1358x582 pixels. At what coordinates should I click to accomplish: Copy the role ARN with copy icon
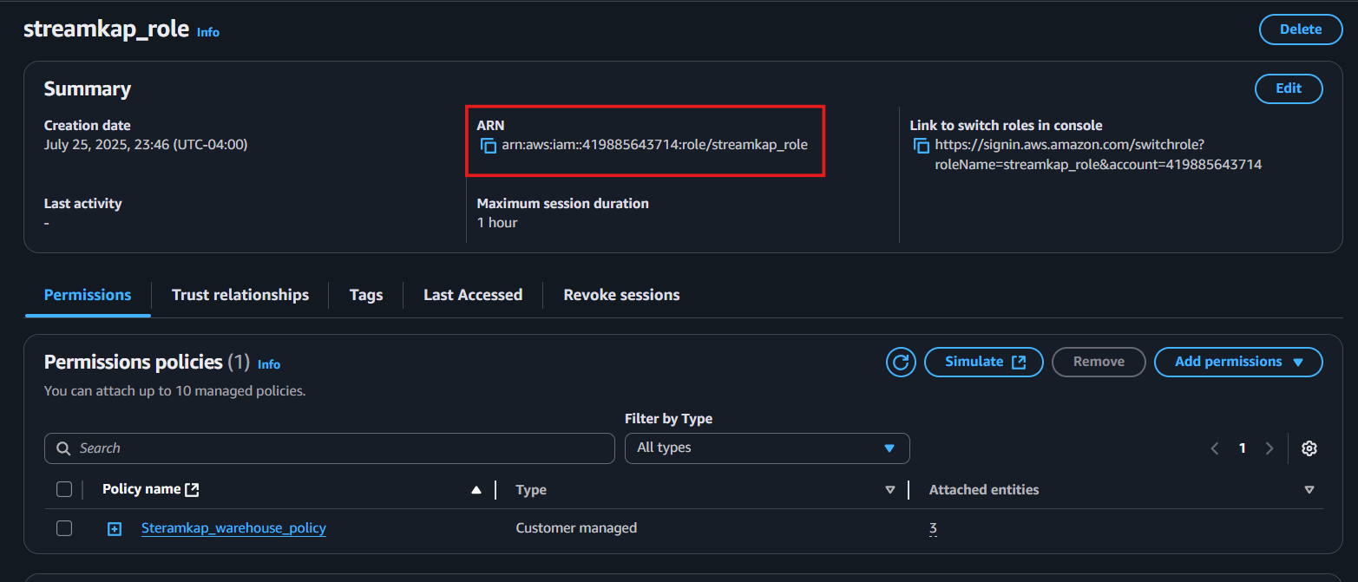coord(489,146)
